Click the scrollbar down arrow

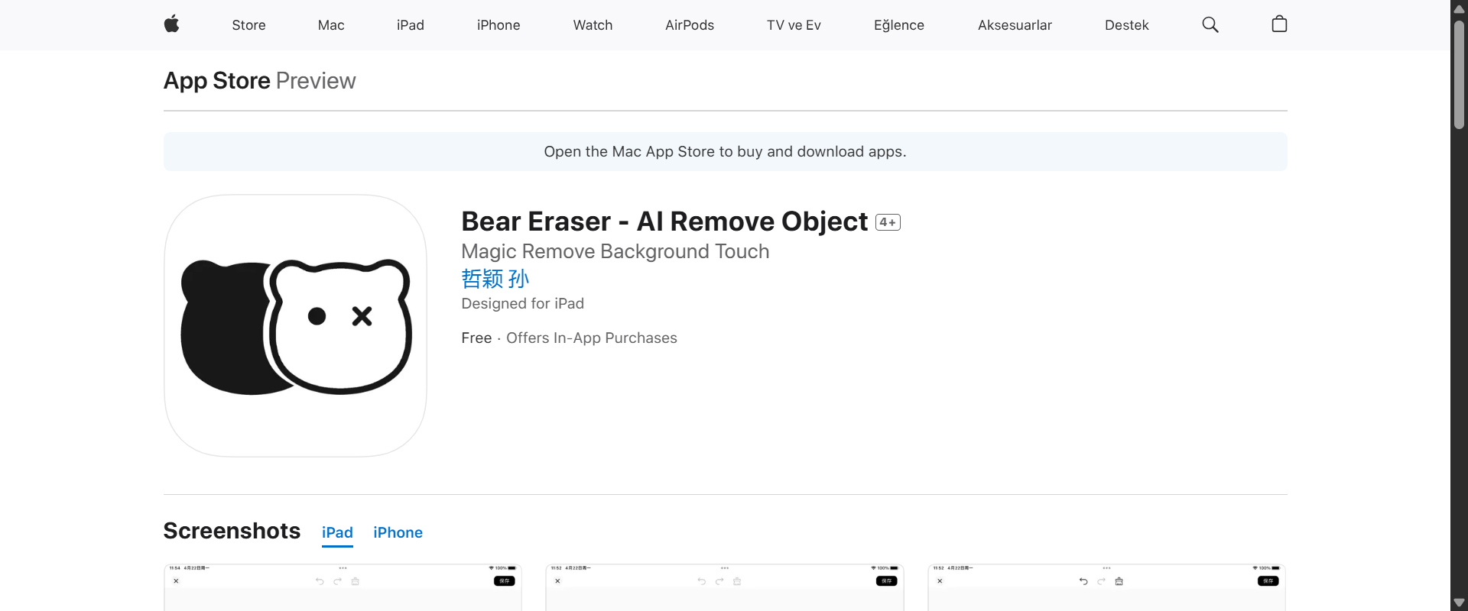[1457, 602]
